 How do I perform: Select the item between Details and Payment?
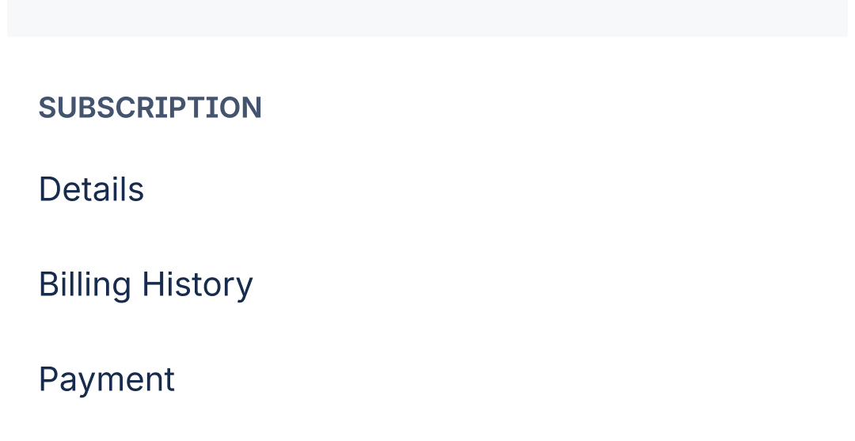pos(146,284)
